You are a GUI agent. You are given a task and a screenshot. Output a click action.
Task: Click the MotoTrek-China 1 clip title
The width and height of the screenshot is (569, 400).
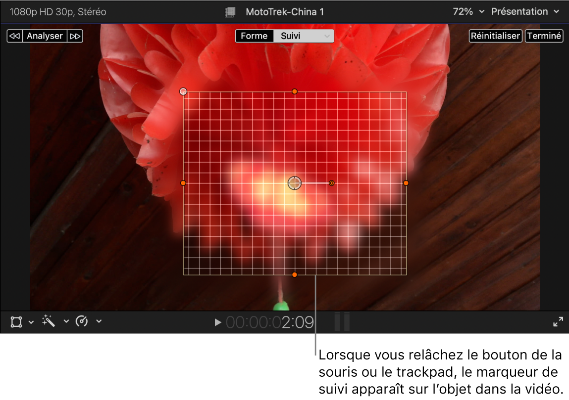click(x=285, y=12)
